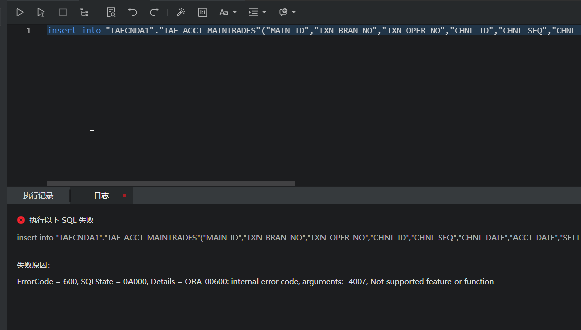Click line number 1 in gutter
The image size is (581, 330).
[x=28, y=31]
